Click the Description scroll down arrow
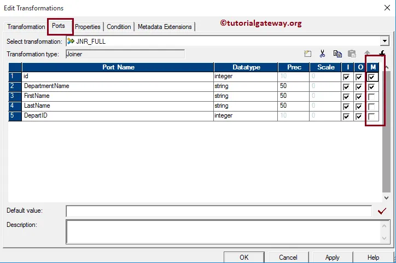This screenshot has height=263, width=396. coord(384,238)
